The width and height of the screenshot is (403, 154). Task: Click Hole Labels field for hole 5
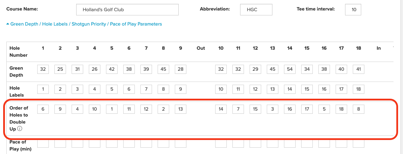click(x=112, y=89)
